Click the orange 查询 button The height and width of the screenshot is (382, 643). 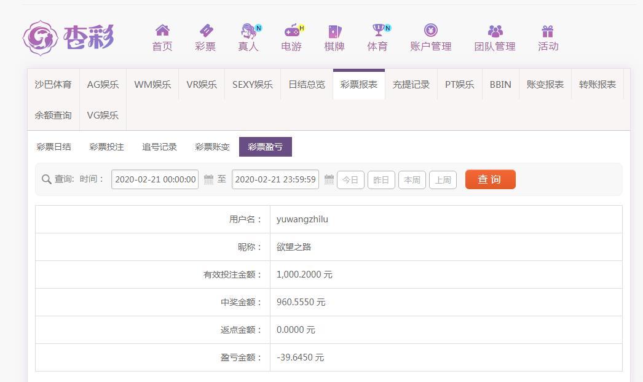[x=490, y=179]
